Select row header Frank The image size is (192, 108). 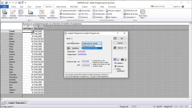point(11,31)
